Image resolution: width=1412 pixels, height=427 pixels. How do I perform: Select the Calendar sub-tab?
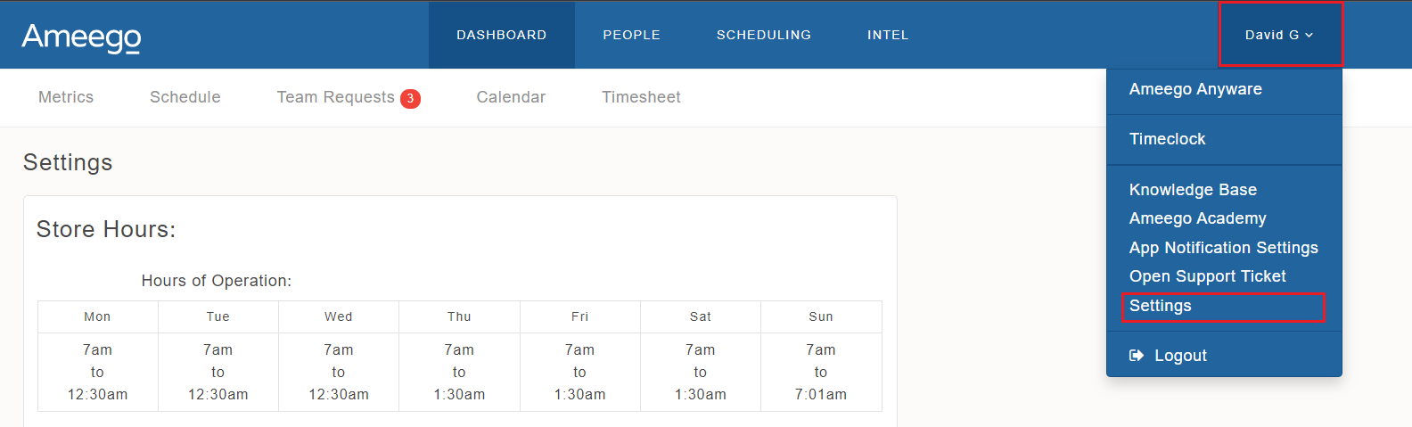511,97
